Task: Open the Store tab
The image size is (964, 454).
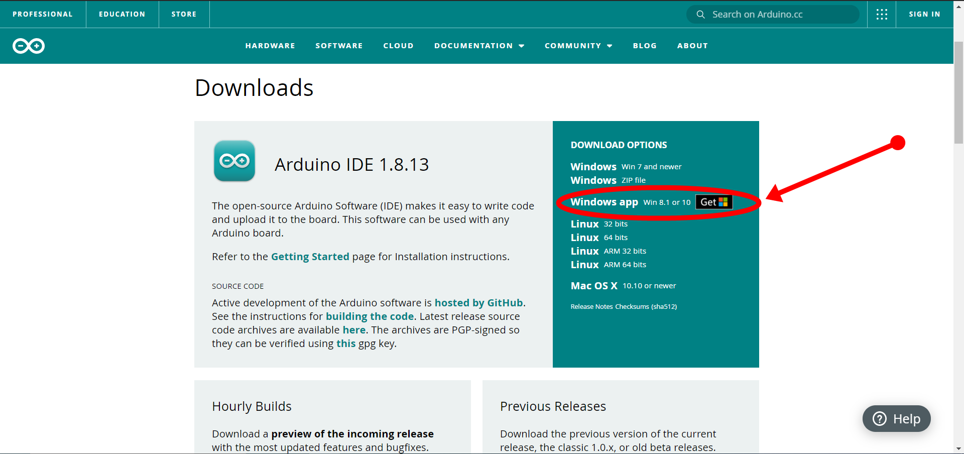Action: tap(184, 14)
